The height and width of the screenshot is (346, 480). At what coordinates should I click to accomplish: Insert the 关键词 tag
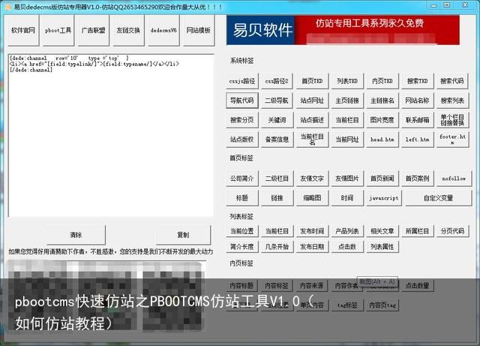point(277,120)
